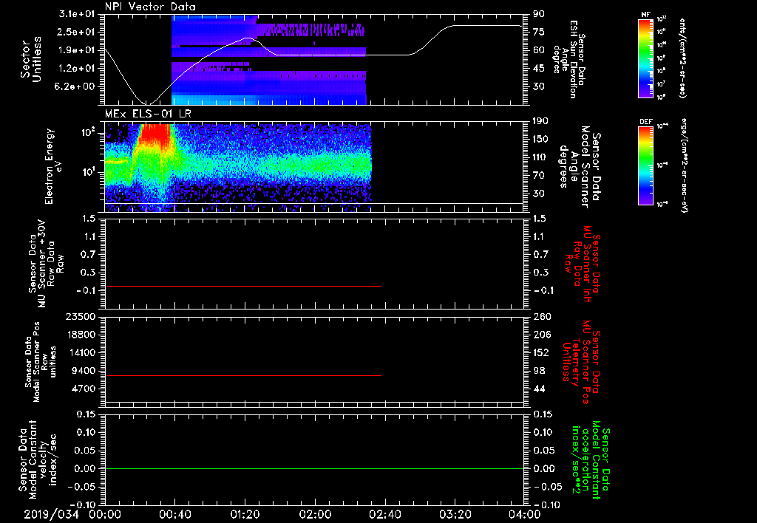Select the 'Sector Unitless' axis label
This screenshot has width=757, height=523.
[31, 59]
